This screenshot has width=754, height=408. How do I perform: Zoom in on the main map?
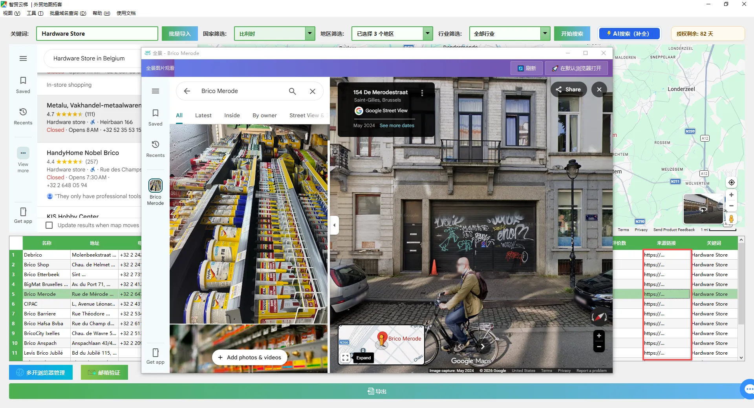point(731,195)
